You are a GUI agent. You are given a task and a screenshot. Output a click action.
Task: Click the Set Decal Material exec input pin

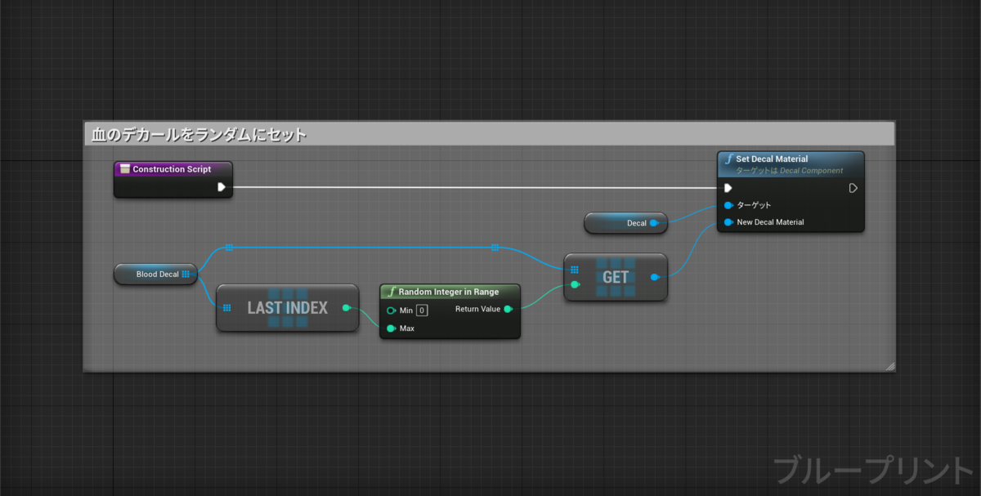[x=728, y=188]
